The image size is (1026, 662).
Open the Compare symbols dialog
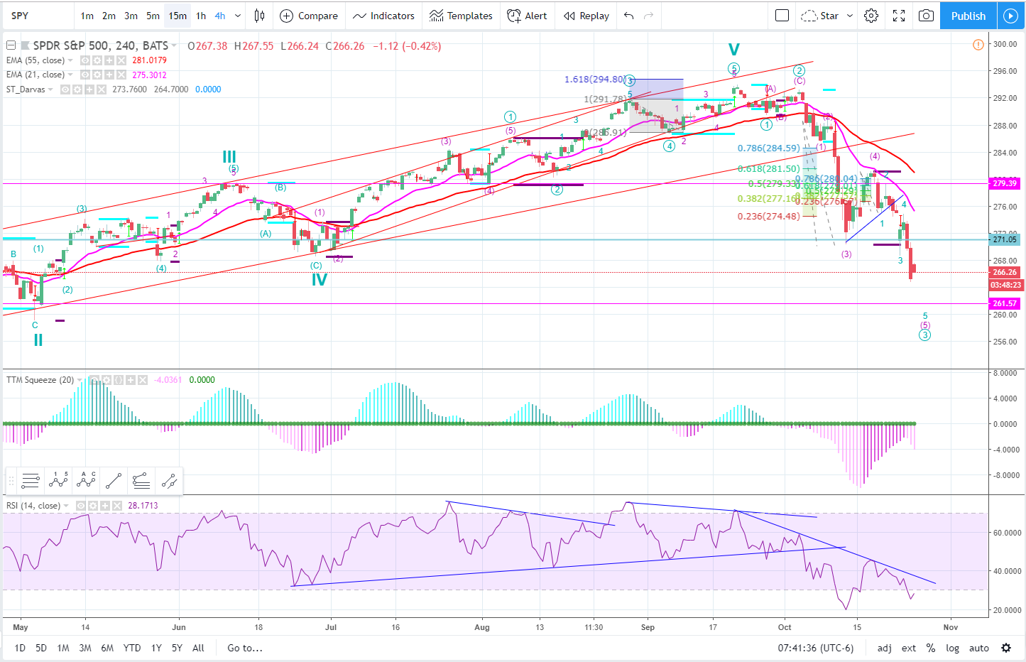click(309, 16)
